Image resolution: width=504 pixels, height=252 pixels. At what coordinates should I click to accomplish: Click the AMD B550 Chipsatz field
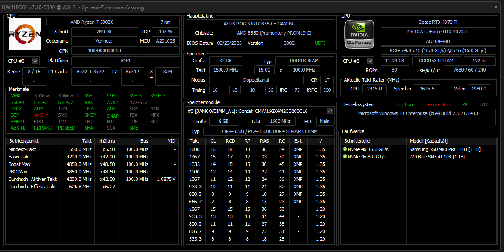[274, 33]
